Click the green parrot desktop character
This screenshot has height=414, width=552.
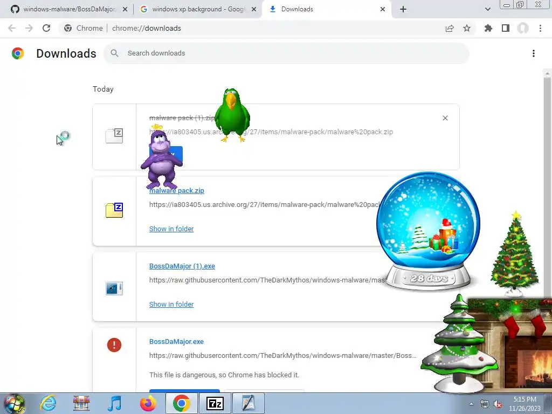(232, 115)
